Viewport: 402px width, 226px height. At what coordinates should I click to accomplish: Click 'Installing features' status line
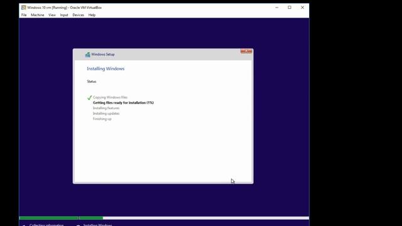106,108
